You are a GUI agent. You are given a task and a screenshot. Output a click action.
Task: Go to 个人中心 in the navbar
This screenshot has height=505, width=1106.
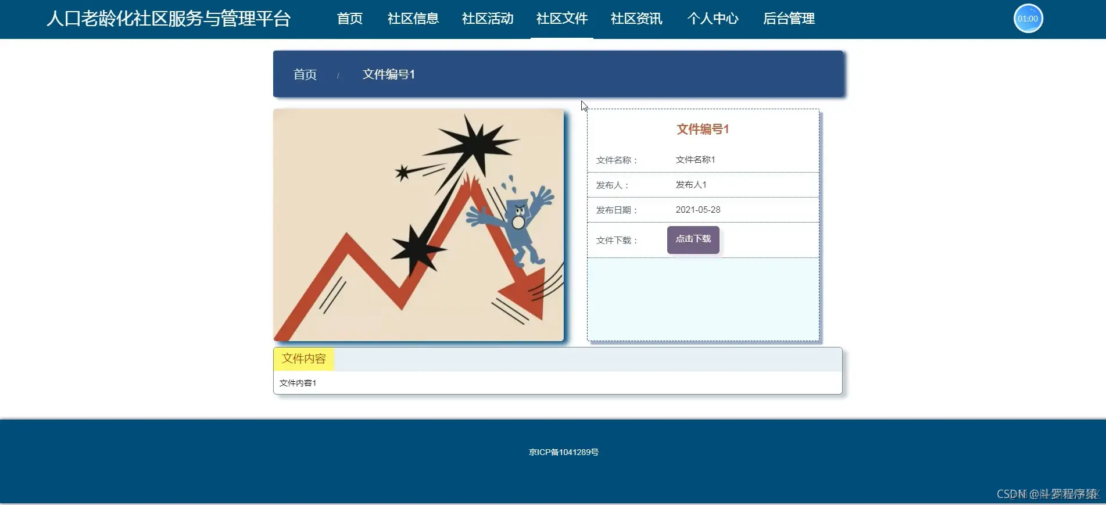713,19
